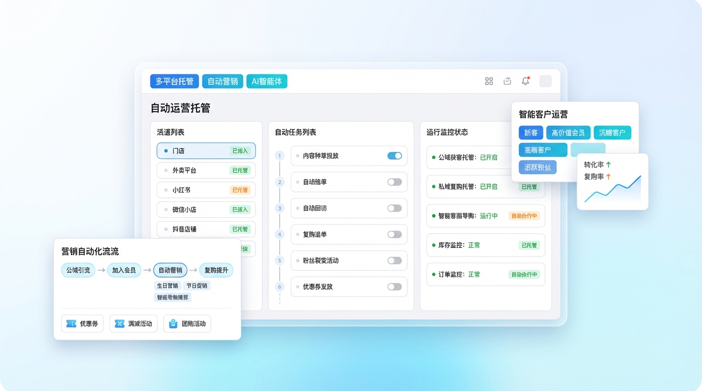Screen dimensions: 702x391
Task: Click the 公域引流 flow step
Action: coord(78,270)
